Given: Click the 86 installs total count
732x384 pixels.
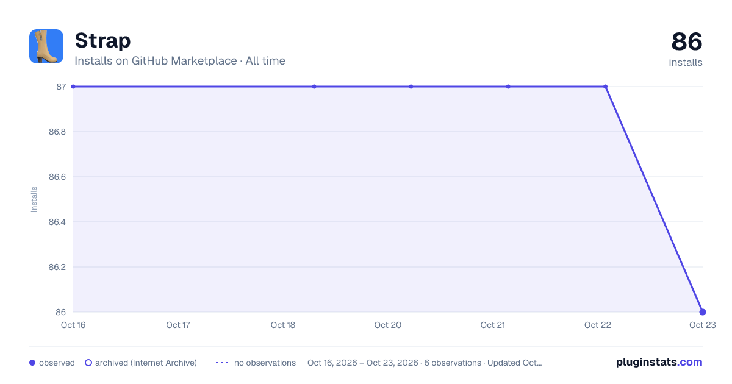Looking at the screenshot, I should point(687,42).
